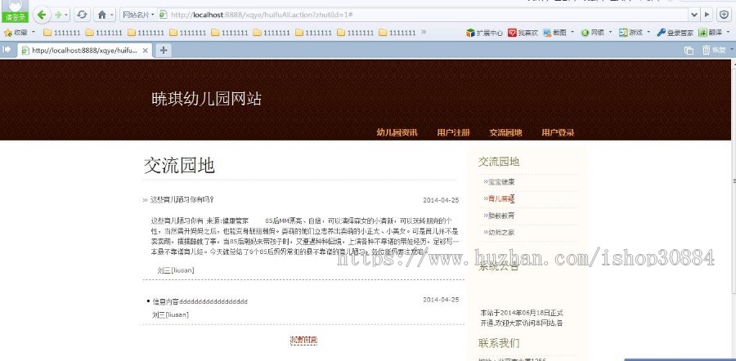Expand the 游戏 games dropdown arrow
Image resolution: width=736 pixels, height=361 pixels.
(x=648, y=33)
